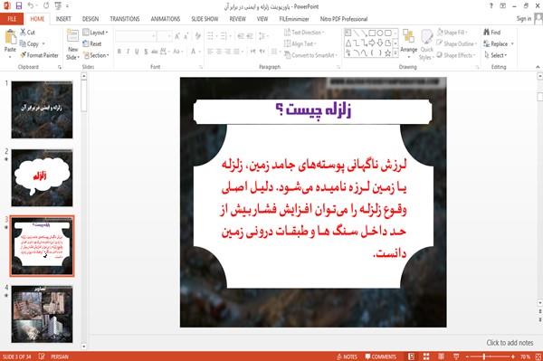Click Sign in link

click(x=524, y=19)
